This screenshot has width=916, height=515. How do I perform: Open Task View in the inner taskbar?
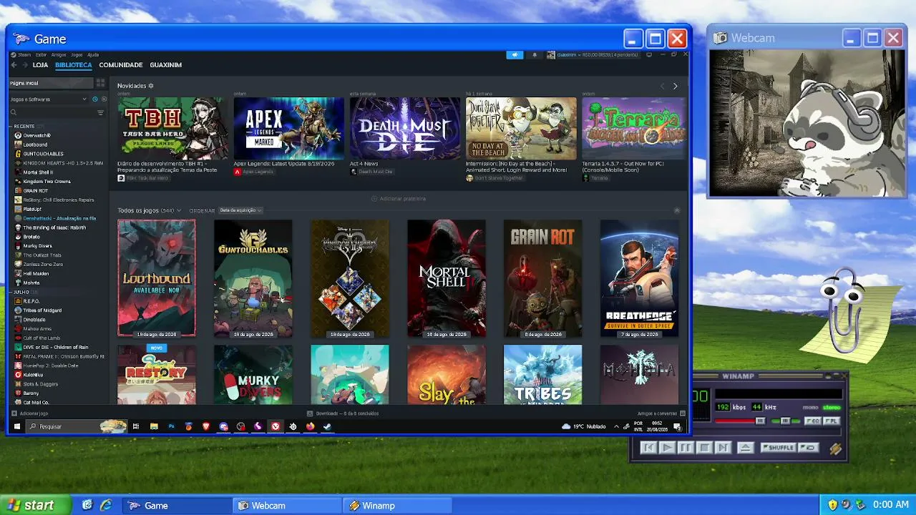(x=136, y=426)
